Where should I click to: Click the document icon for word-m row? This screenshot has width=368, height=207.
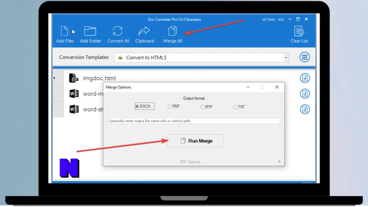pyautogui.click(x=305, y=94)
